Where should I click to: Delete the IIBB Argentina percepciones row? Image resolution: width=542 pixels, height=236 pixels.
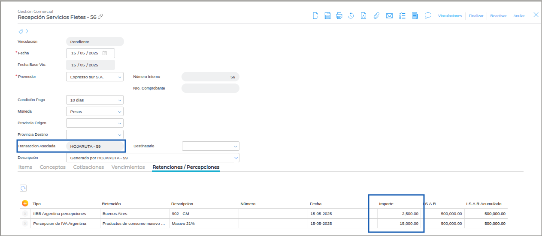tap(25, 213)
